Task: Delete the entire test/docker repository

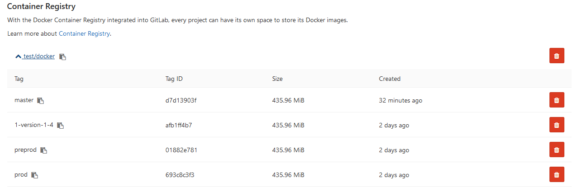Action: (557, 56)
